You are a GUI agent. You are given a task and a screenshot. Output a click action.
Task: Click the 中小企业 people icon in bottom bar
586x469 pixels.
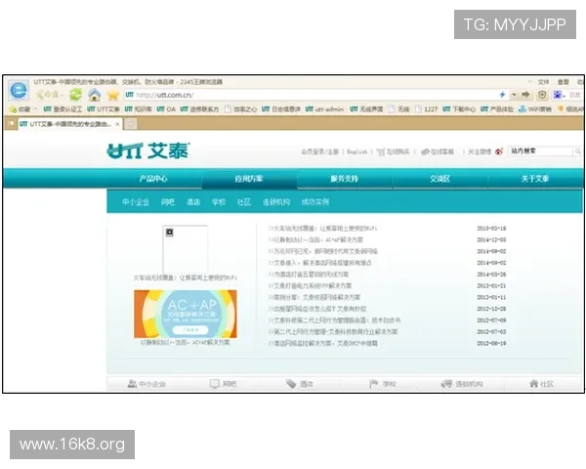point(132,384)
